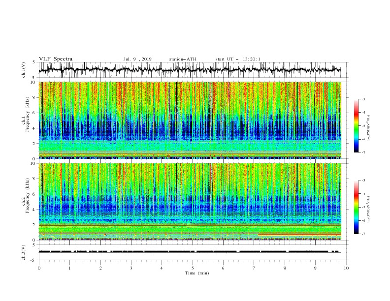Click inside the ch.2 spectrogram panel
This screenshot has width=390, height=301.
[190, 202]
